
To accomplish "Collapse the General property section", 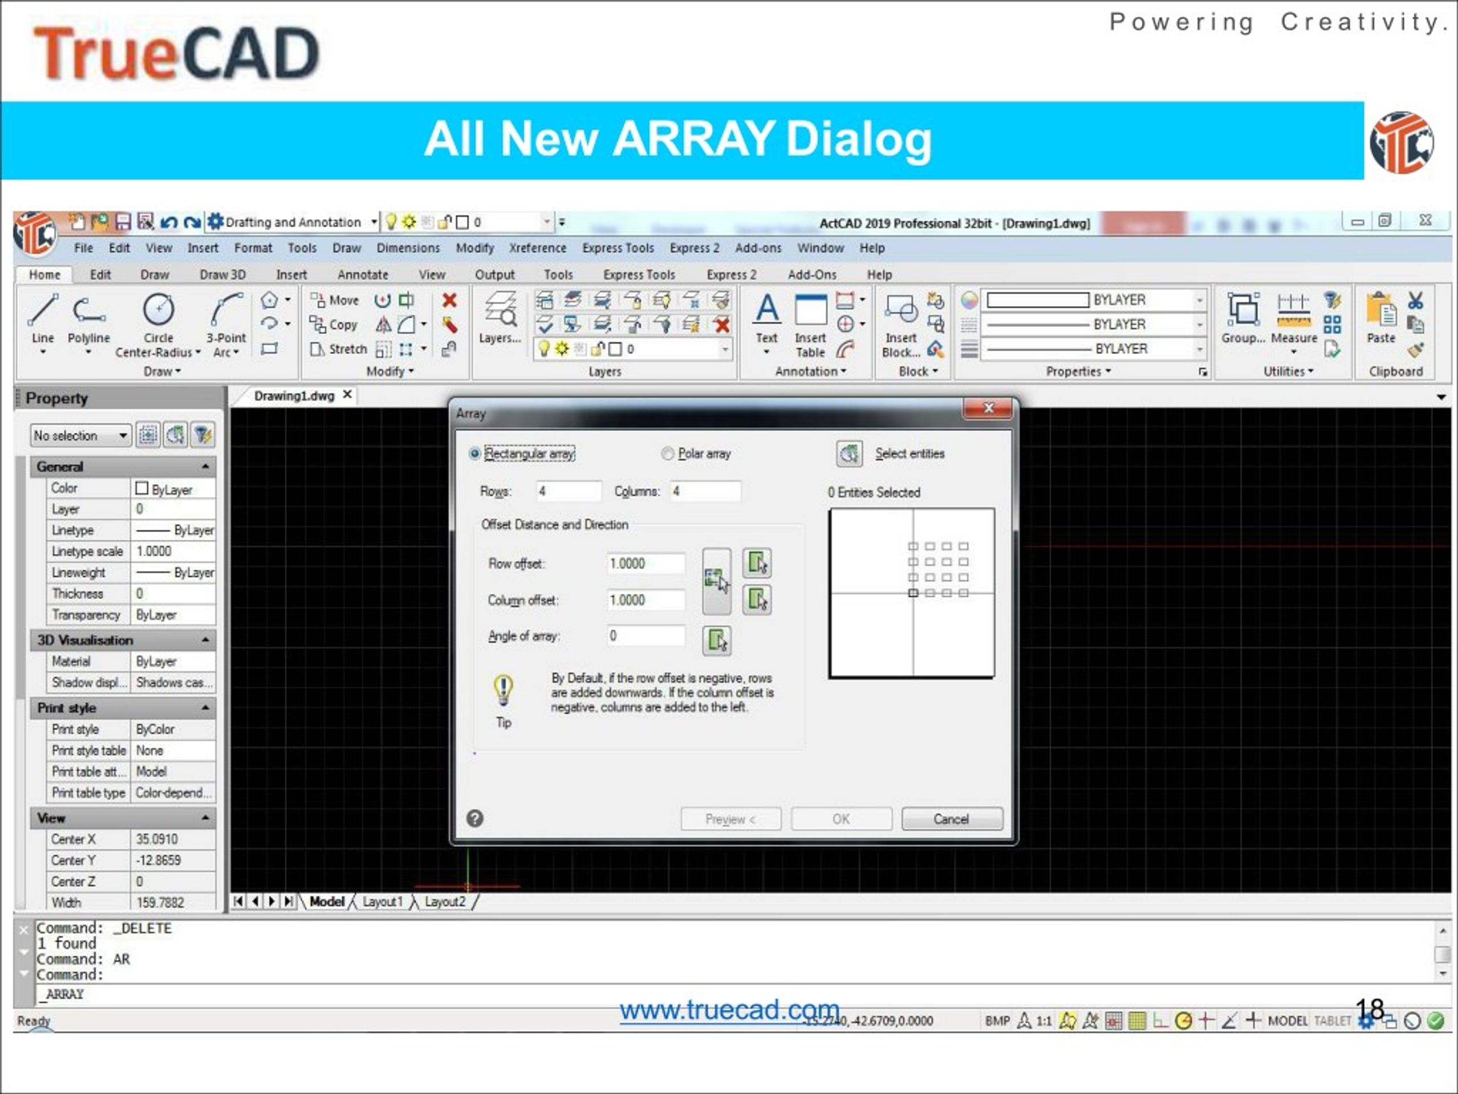I will 206,466.
